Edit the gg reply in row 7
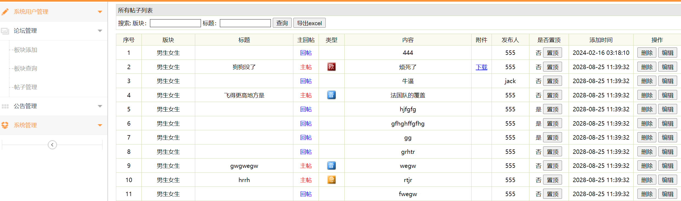681x201 pixels. 668,137
